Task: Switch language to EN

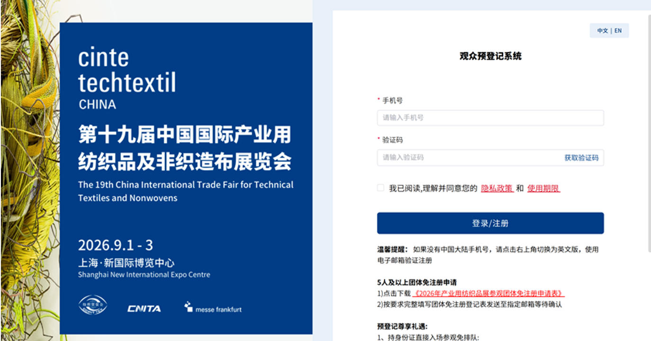Action: (x=618, y=31)
